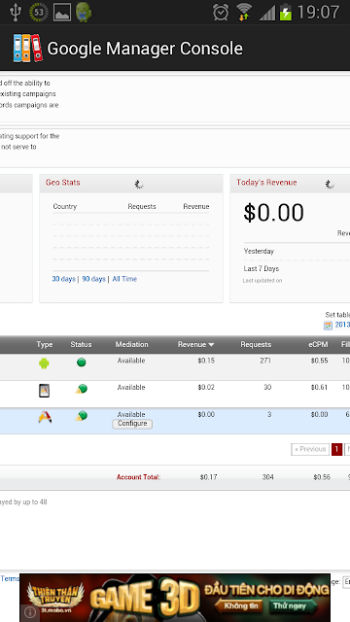350x622 pixels.
Task: Tap the battery level 53 circle icon
Action: tap(39, 13)
